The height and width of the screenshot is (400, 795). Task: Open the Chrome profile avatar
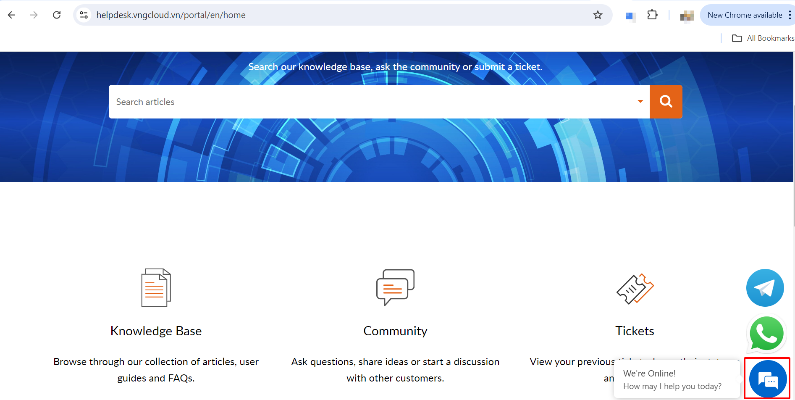(x=687, y=16)
